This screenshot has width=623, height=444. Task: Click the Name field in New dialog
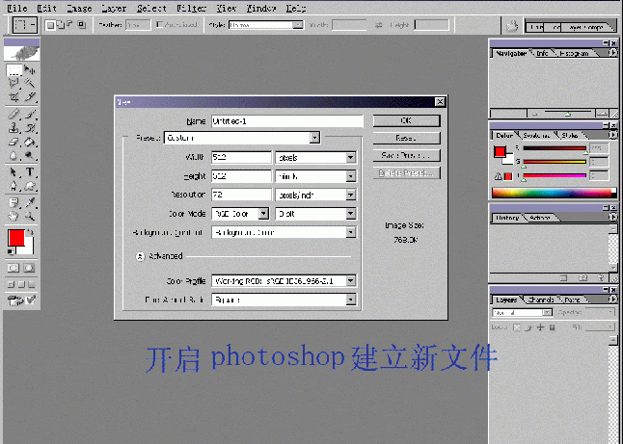[x=287, y=121]
